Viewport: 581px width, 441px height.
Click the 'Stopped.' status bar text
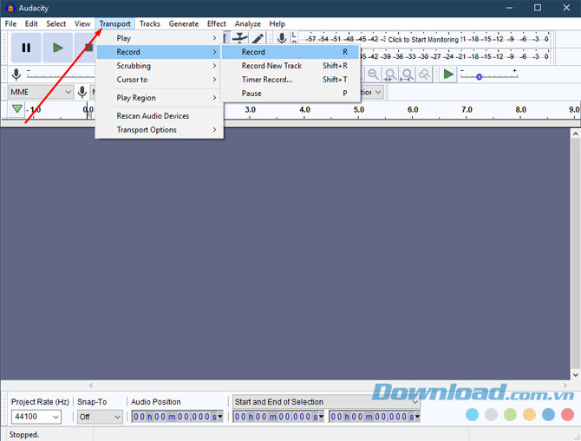[x=24, y=435]
